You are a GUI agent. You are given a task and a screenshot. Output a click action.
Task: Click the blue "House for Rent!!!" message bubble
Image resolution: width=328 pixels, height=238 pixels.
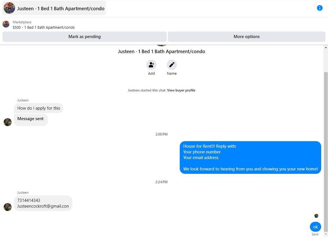250,158
